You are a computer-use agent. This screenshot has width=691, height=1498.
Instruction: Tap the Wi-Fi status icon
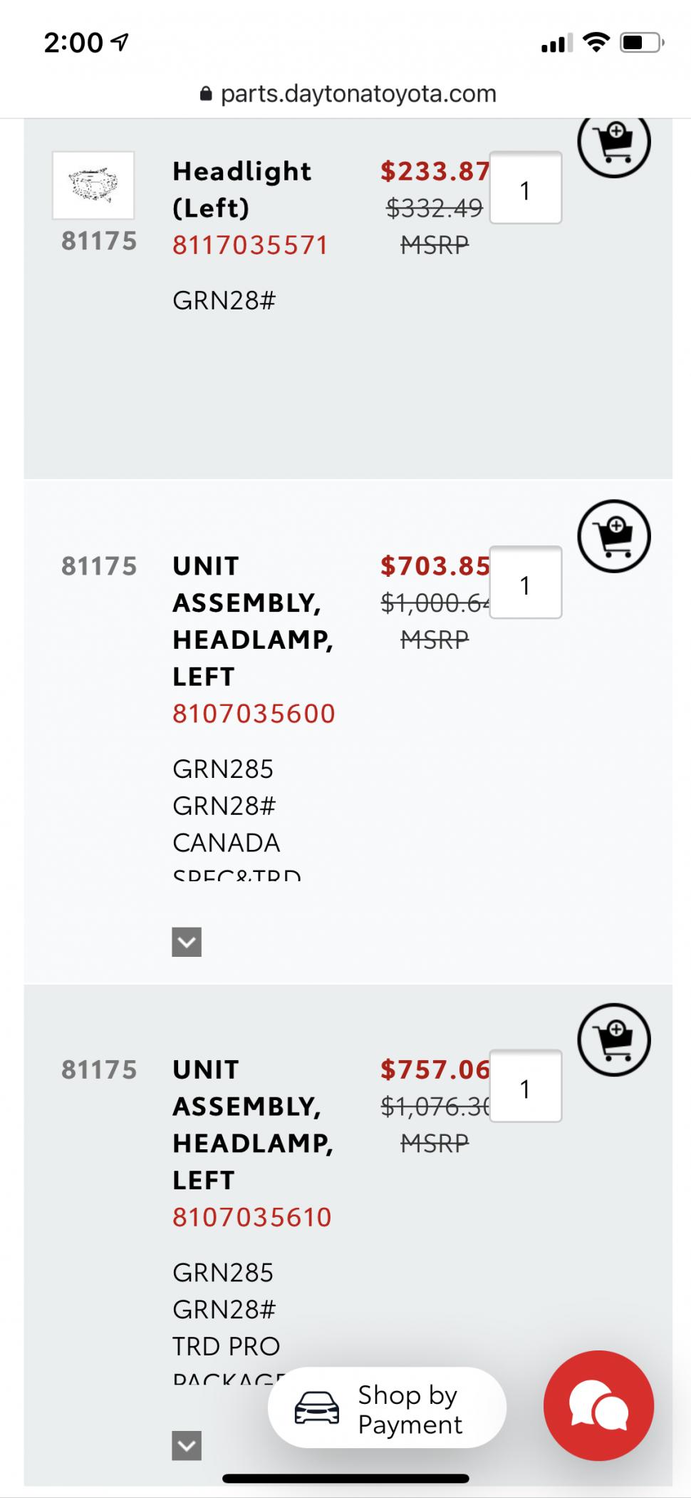[596, 43]
